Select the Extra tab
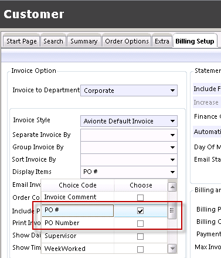Image resolution: width=221 pixels, height=258 pixels. point(162,41)
